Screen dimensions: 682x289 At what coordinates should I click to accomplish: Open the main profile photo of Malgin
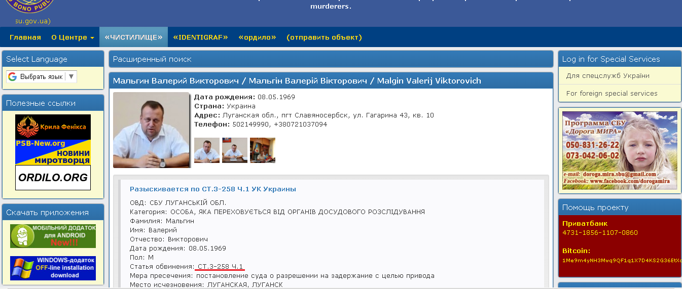[151, 130]
